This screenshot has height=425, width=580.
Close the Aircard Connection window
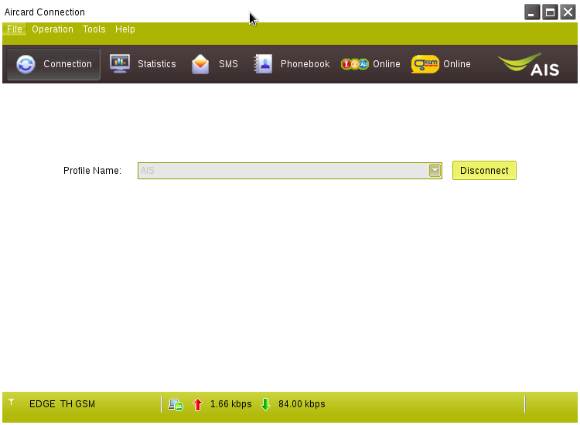point(568,12)
